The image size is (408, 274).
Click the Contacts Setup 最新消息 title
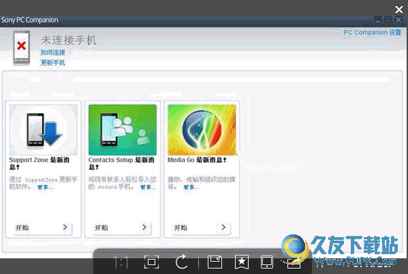pyautogui.click(x=121, y=164)
